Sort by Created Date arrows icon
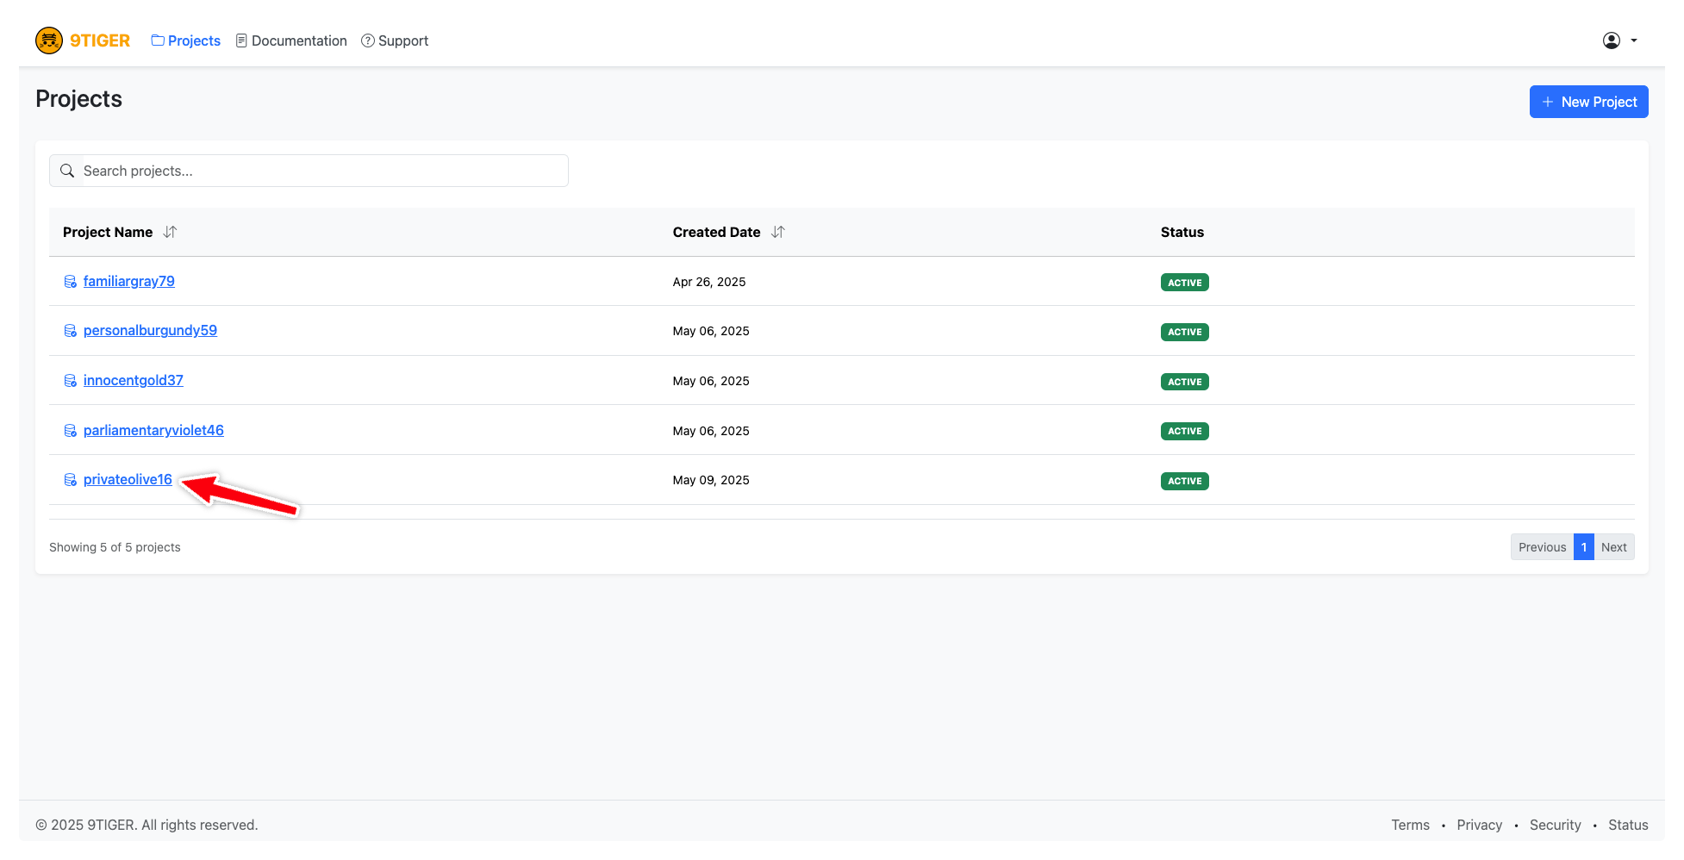1684x860 pixels. coord(778,232)
